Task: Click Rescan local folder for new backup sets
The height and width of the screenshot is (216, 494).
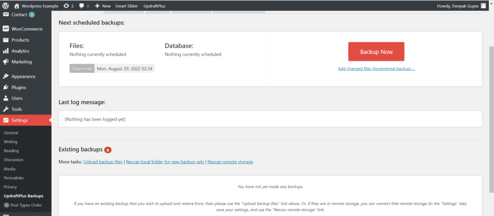Action: pyautogui.click(x=165, y=162)
